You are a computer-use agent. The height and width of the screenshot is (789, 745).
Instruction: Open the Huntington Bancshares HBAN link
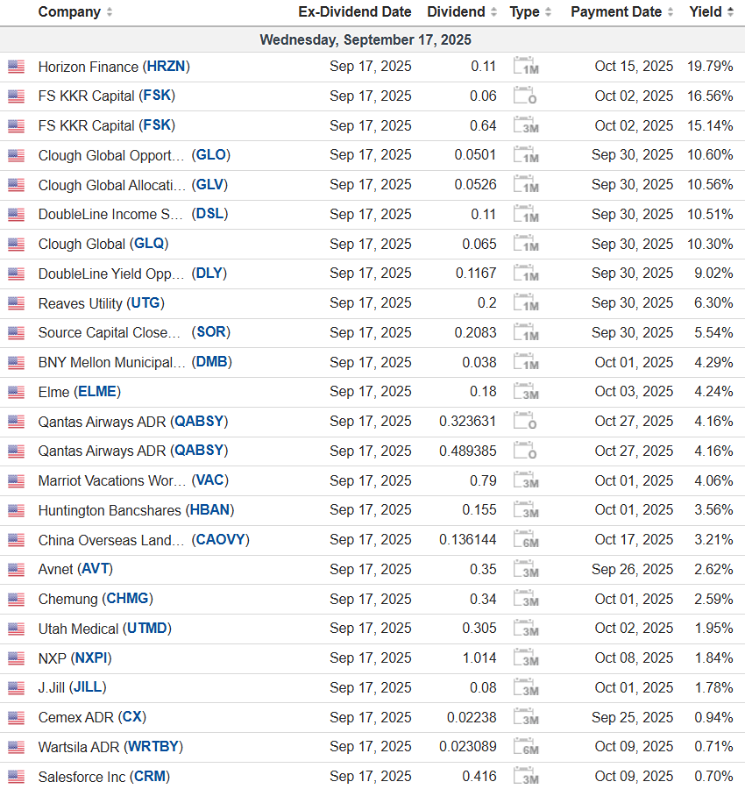pos(209,510)
